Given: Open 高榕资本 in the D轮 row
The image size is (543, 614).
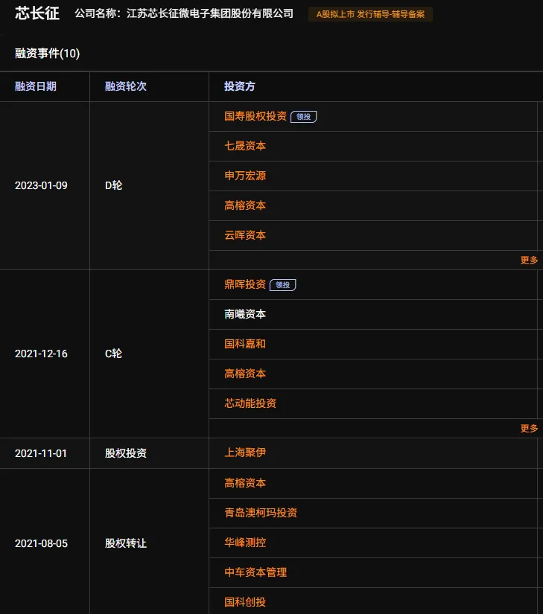Looking at the screenshot, I should pos(245,205).
